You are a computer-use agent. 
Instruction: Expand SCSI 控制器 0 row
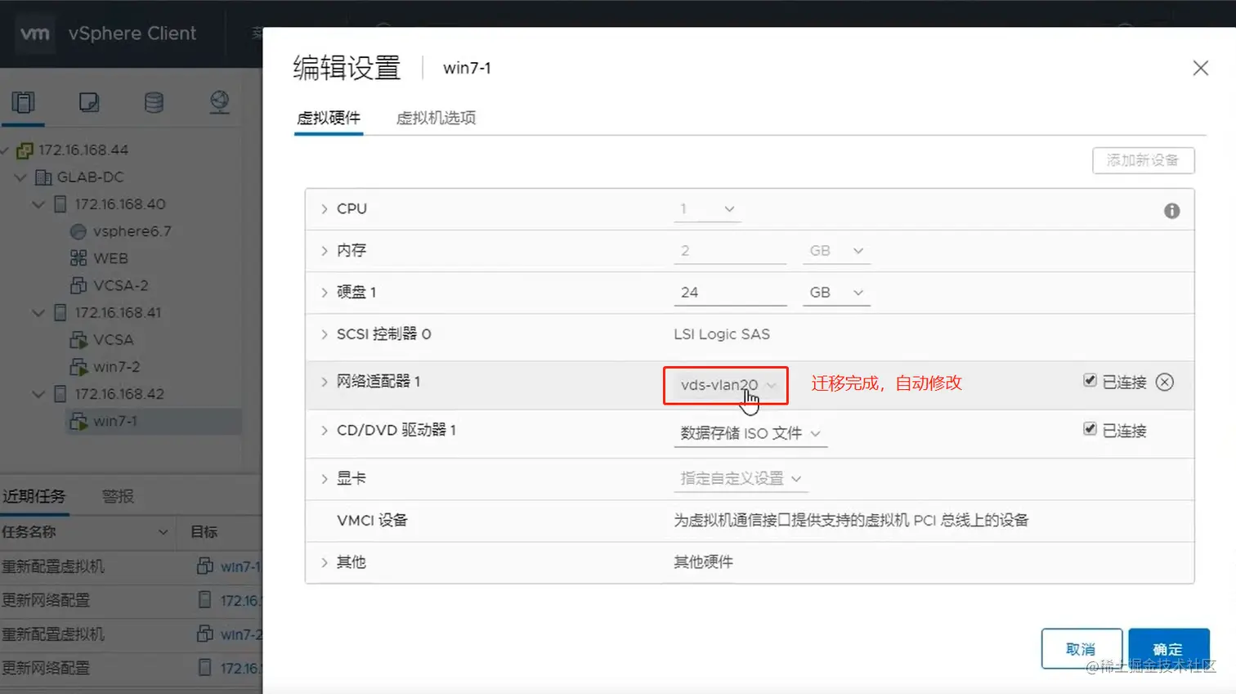(x=325, y=334)
